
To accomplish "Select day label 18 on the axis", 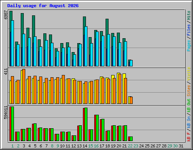I will tap(107, 146).
